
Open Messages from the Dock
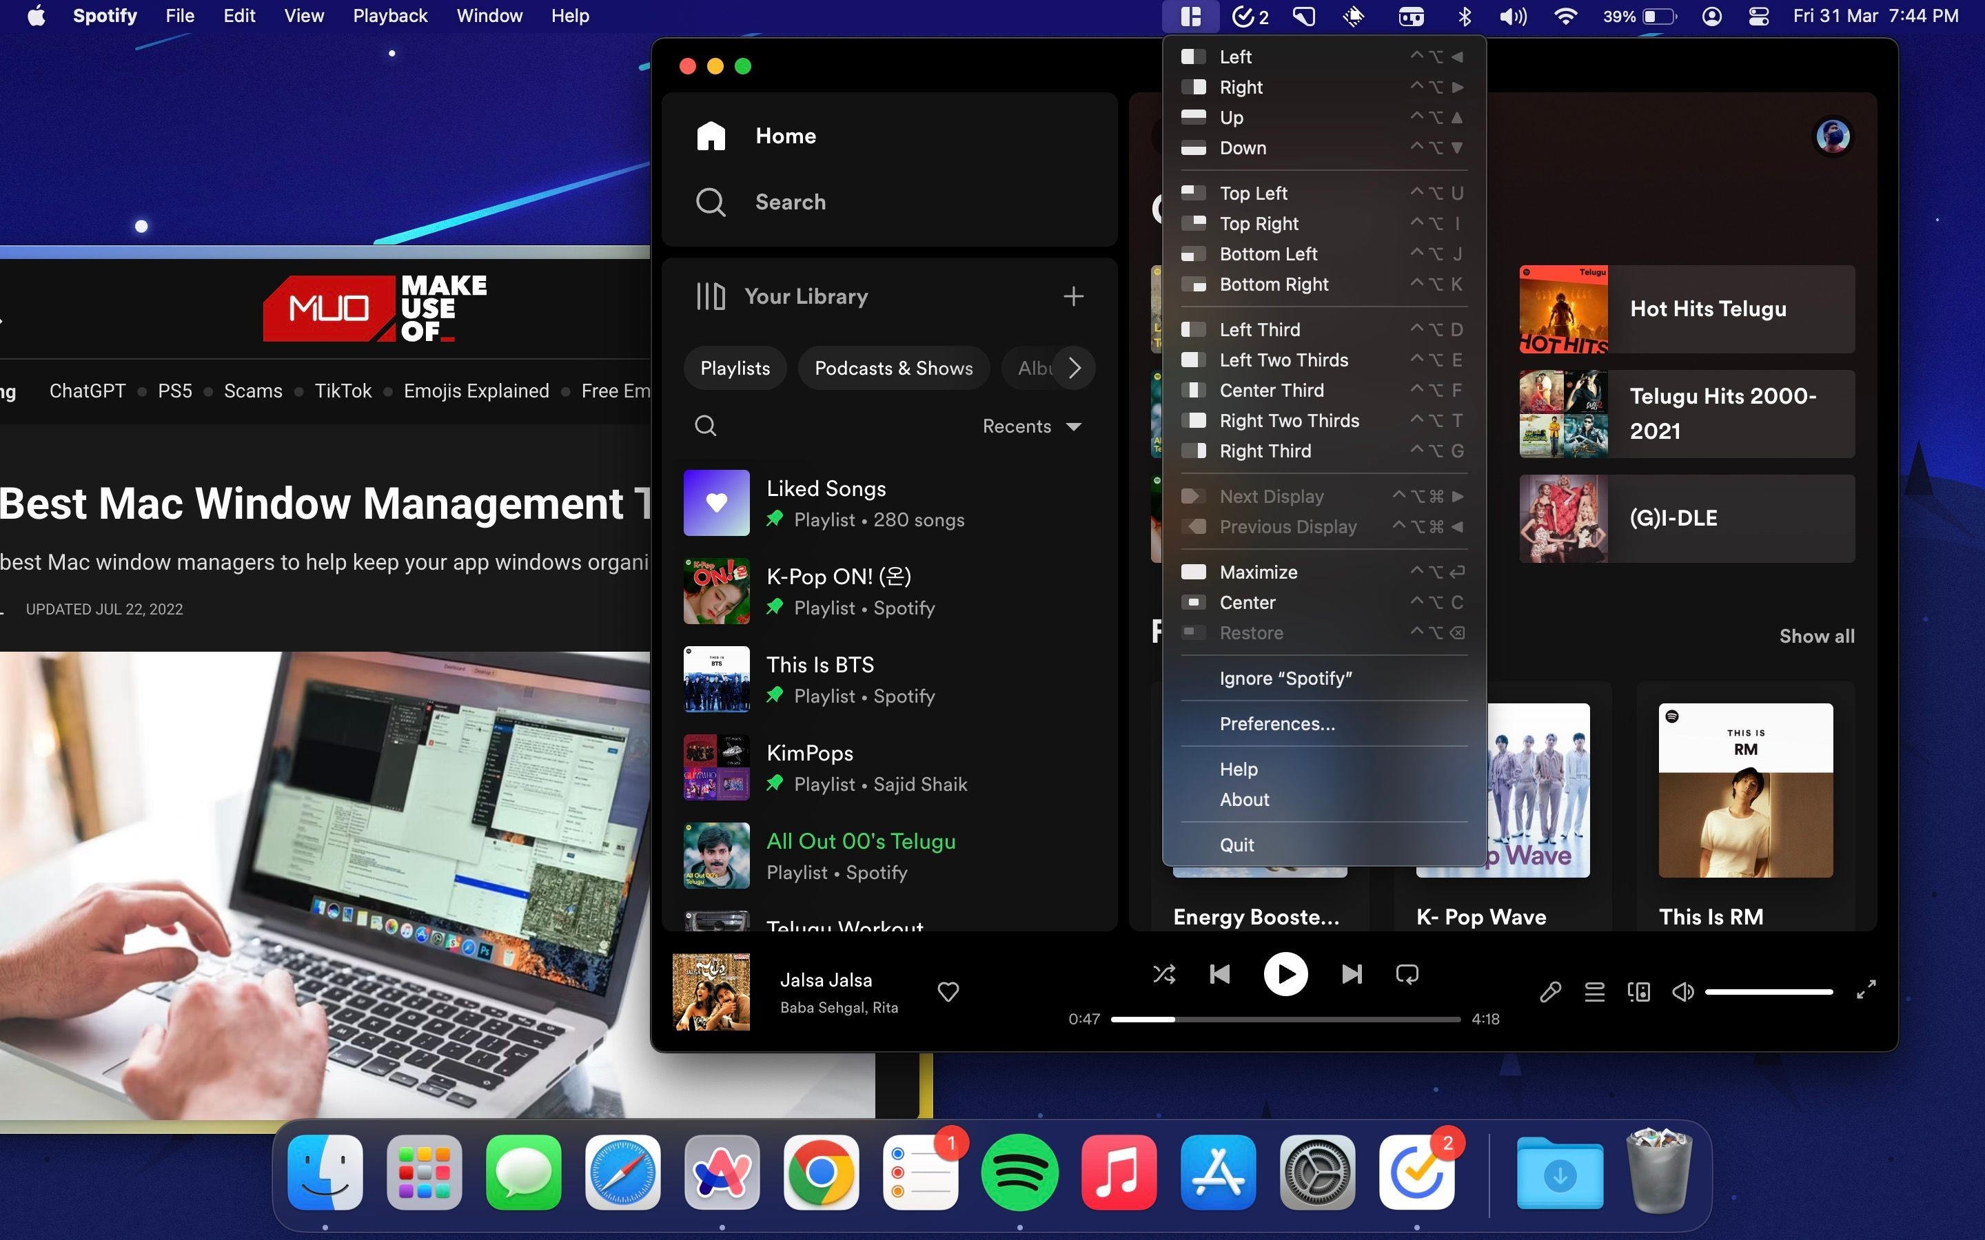[523, 1172]
